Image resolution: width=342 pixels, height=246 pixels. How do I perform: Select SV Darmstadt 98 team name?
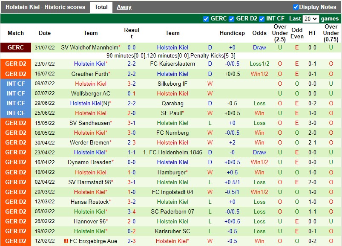tap(89, 182)
